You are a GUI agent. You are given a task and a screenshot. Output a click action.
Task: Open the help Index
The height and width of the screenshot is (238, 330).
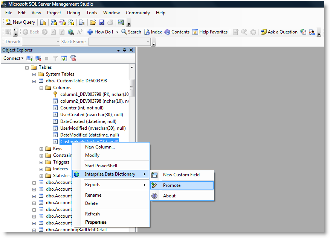[x=153, y=32]
